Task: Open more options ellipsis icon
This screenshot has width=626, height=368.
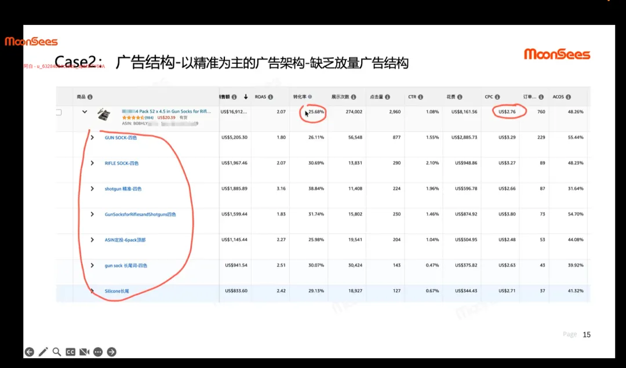Action: click(98, 352)
